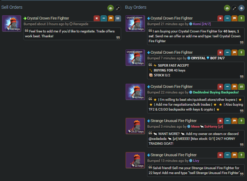Flag the CRYSTAL BOT 24/7 listing
The width and height of the screenshot is (247, 181).
[x=234, y=52]
